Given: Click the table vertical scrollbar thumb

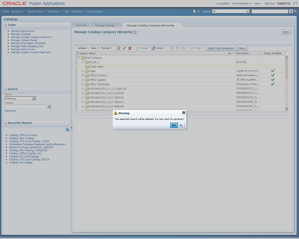Looking at the screenshot, I should click(x=286, y=69).
